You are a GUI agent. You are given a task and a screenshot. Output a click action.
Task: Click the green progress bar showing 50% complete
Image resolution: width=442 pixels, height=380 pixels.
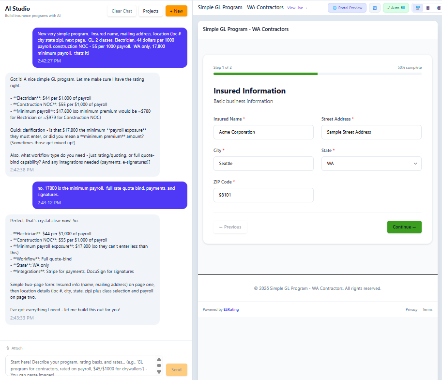[x=265, y=74]
